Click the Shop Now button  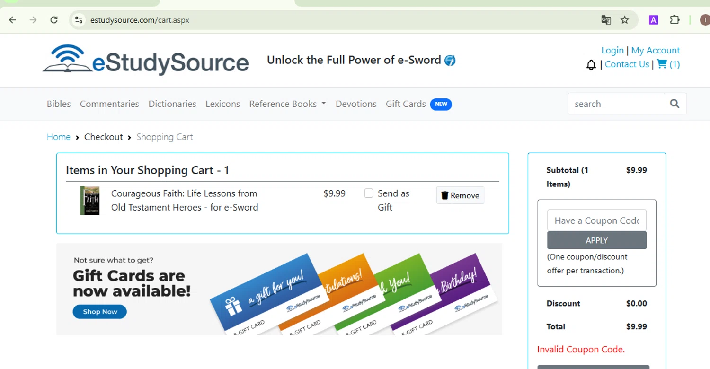pos(100,312)
